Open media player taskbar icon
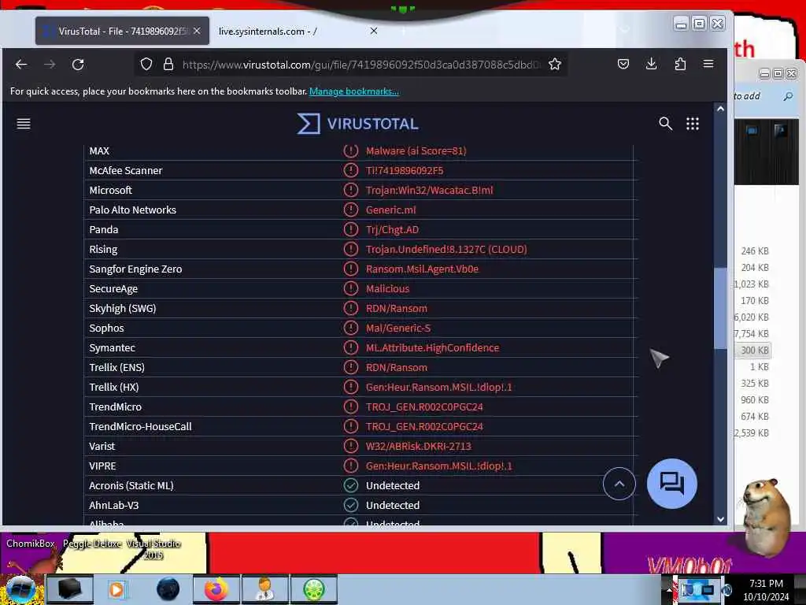806x605 pixels. (117, 589)
